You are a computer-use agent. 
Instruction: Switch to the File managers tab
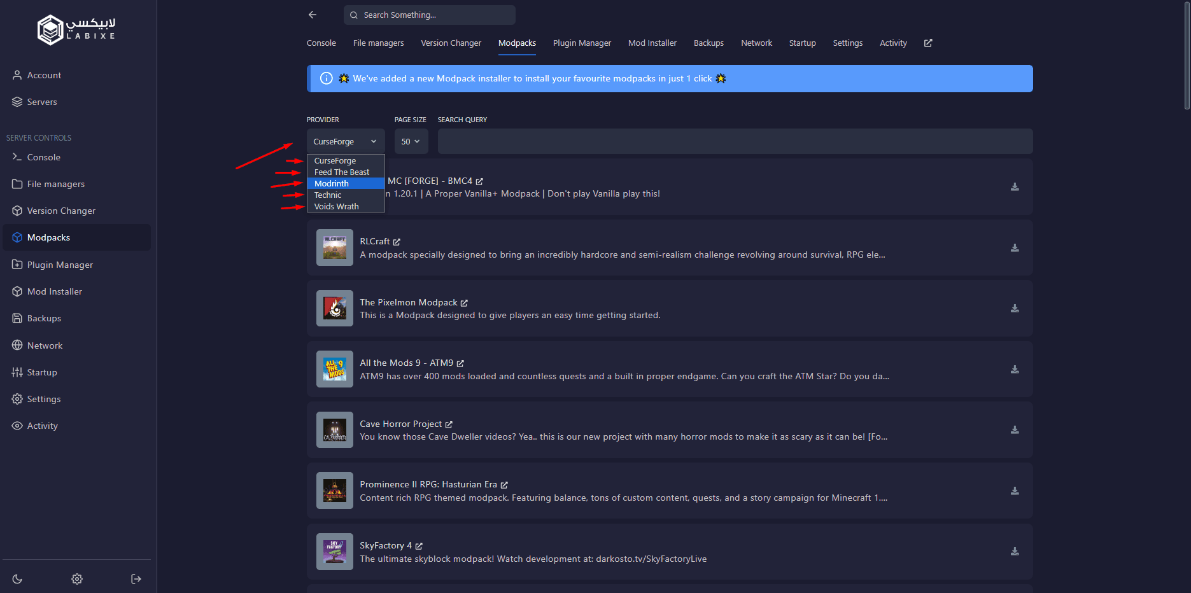[x=379, y=43]
